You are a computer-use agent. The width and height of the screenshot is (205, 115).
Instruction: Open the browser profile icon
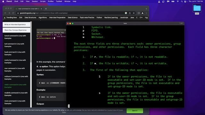(x=143, y=13)
